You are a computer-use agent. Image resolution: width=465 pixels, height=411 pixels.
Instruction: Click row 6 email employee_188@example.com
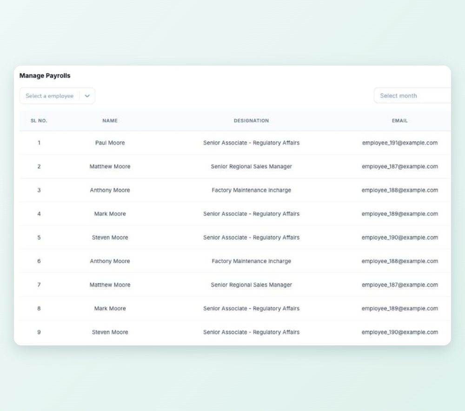point(400,261)
